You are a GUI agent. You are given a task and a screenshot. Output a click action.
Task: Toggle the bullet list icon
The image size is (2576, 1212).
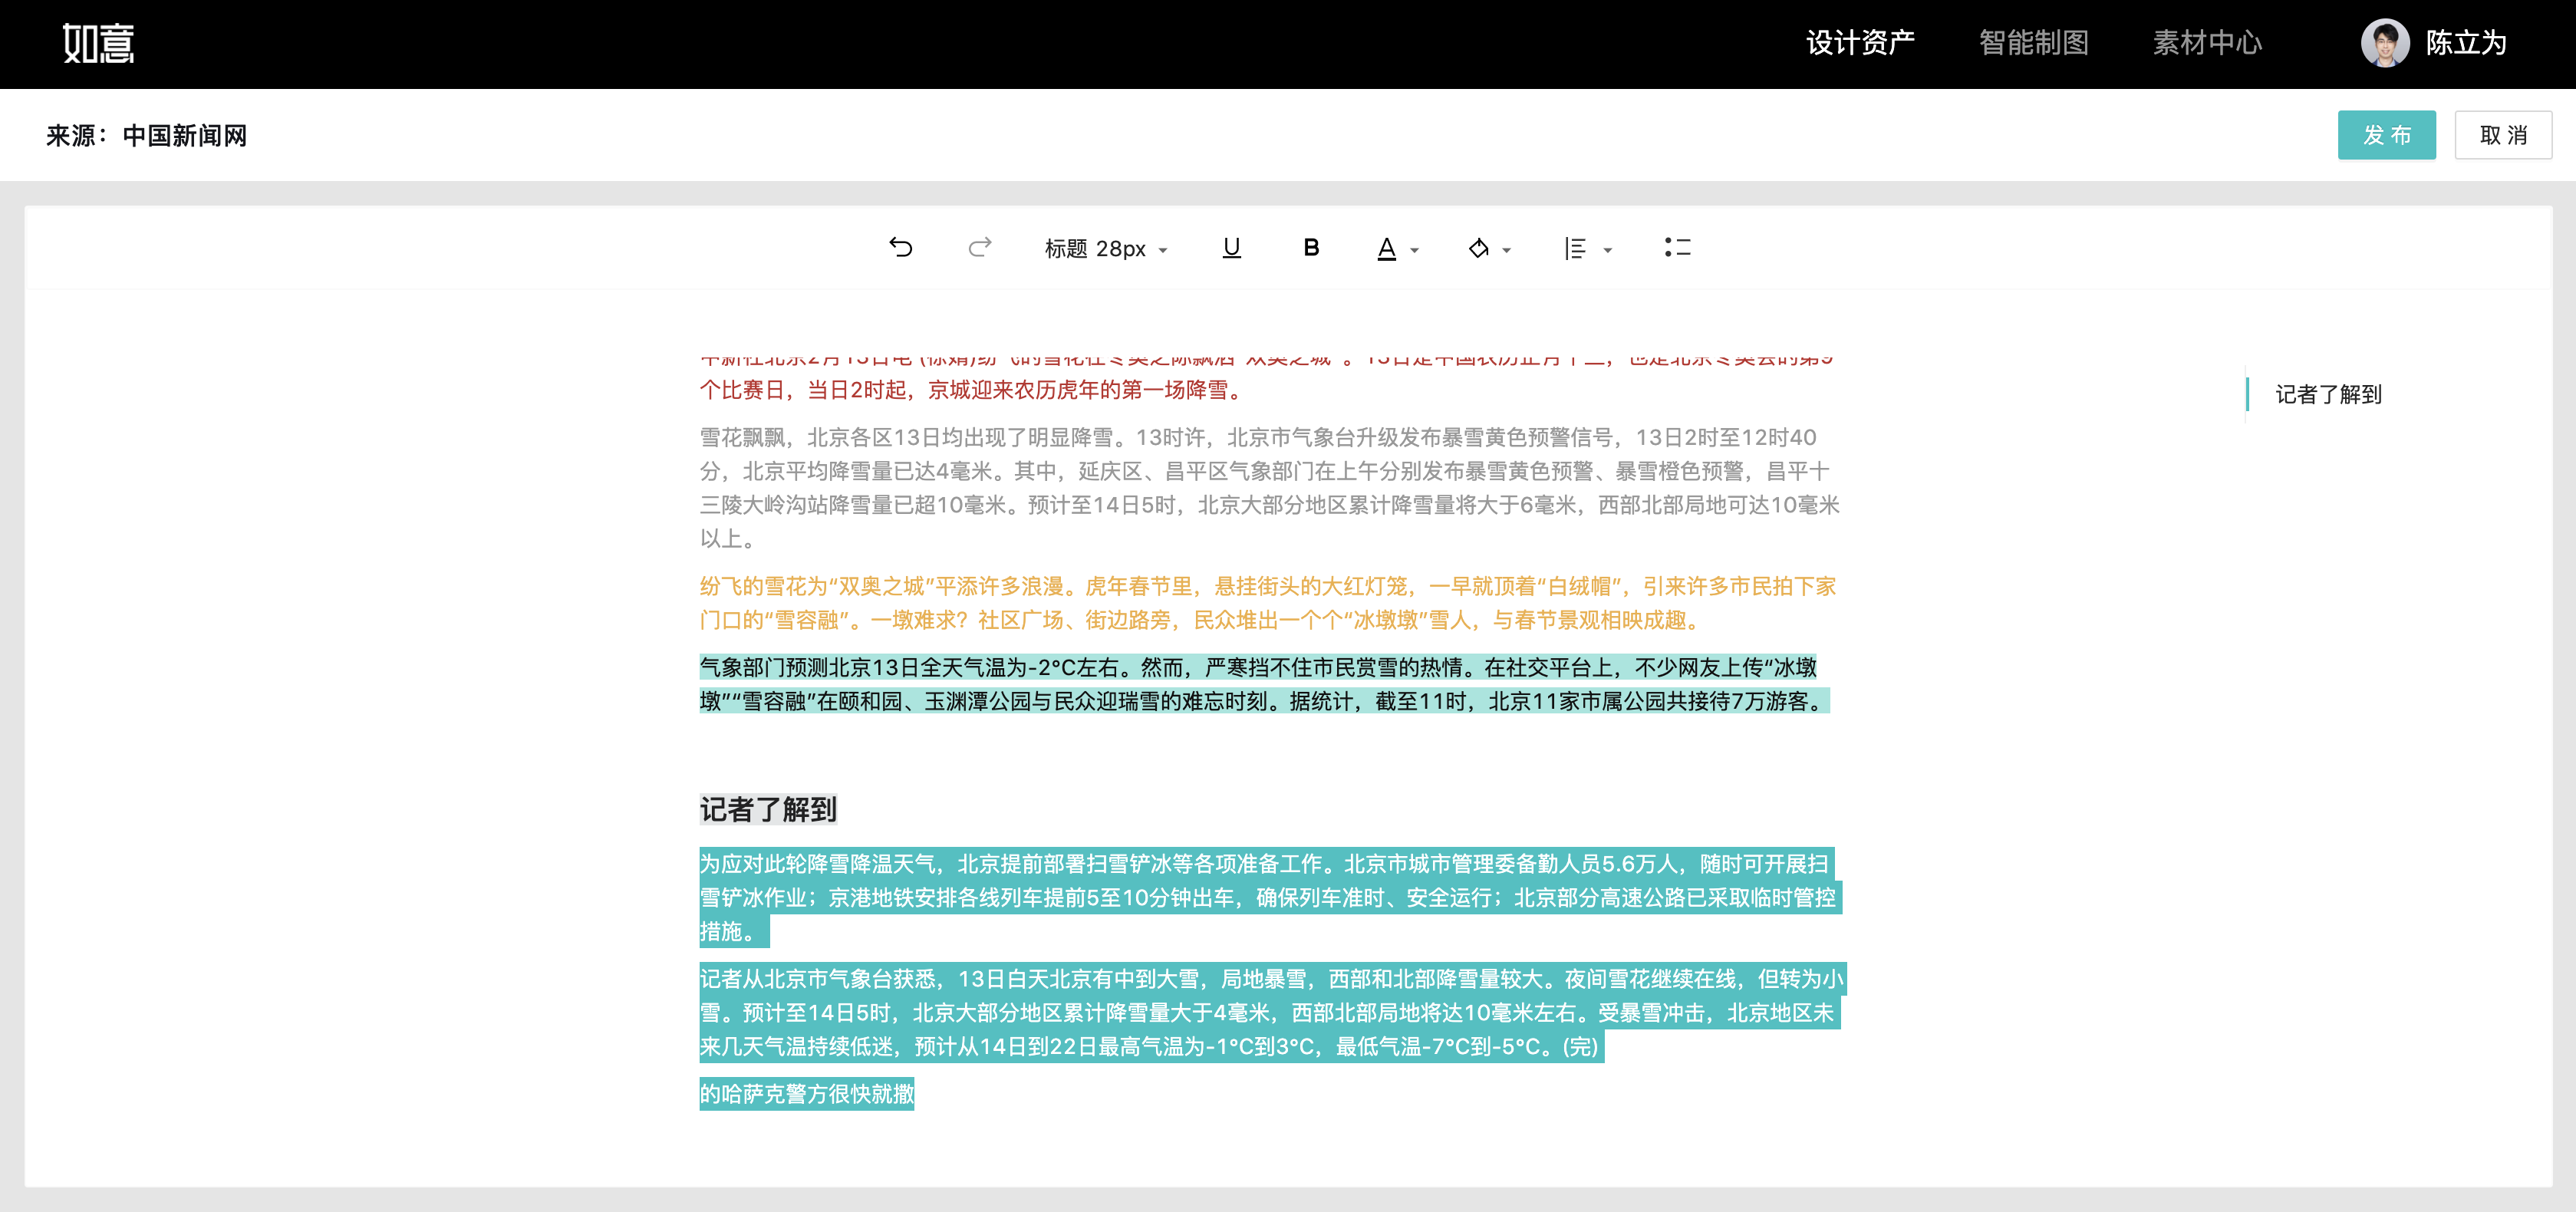point(1677,247)
